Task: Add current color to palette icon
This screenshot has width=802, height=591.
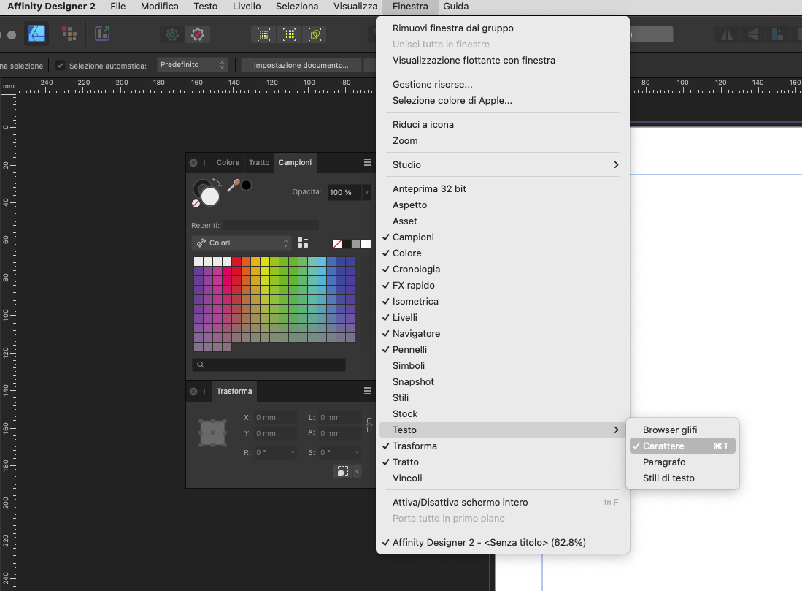Action: pyautogui.click(x=303, y=243)
